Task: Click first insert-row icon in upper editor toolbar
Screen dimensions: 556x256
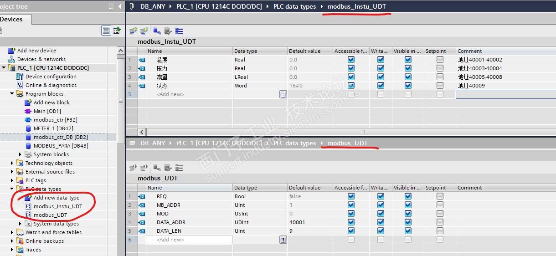Action: click(133, 31)
